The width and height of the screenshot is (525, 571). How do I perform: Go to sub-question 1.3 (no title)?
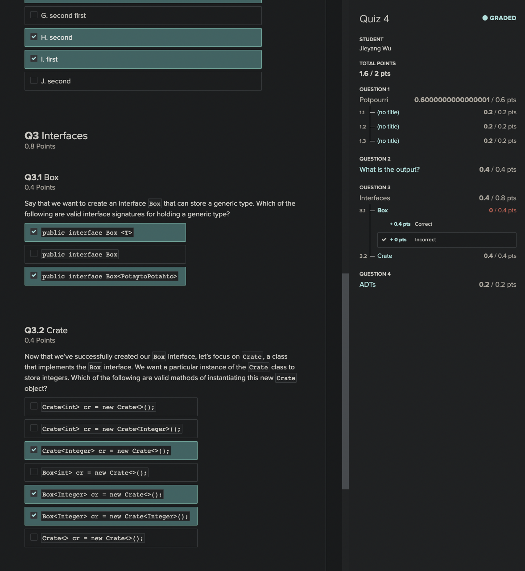388,141
